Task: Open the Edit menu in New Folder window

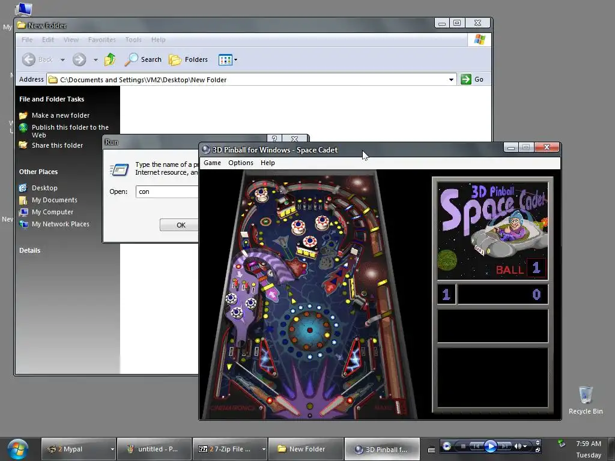Action: pyautogui.click(x=48, y=40)
